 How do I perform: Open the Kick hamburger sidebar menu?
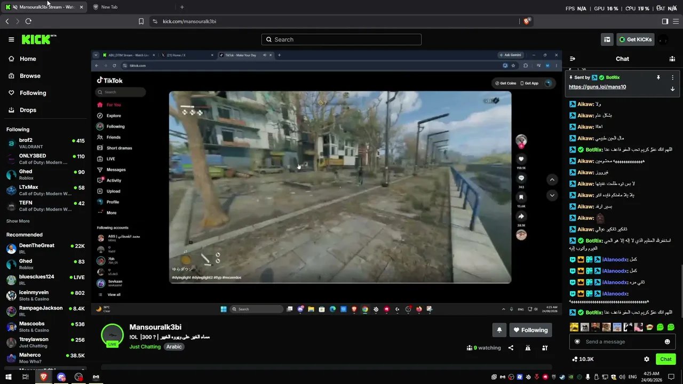point(11,39)
